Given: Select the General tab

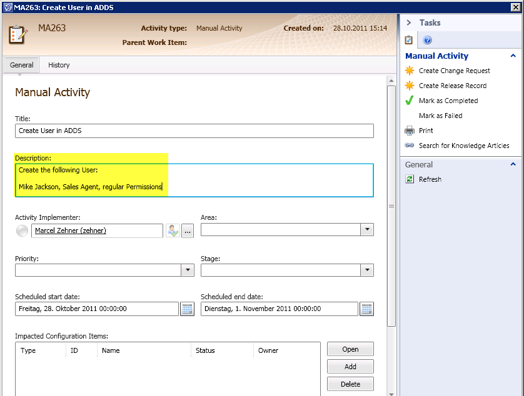Looking at the screenshot, I should coord(22,65).
